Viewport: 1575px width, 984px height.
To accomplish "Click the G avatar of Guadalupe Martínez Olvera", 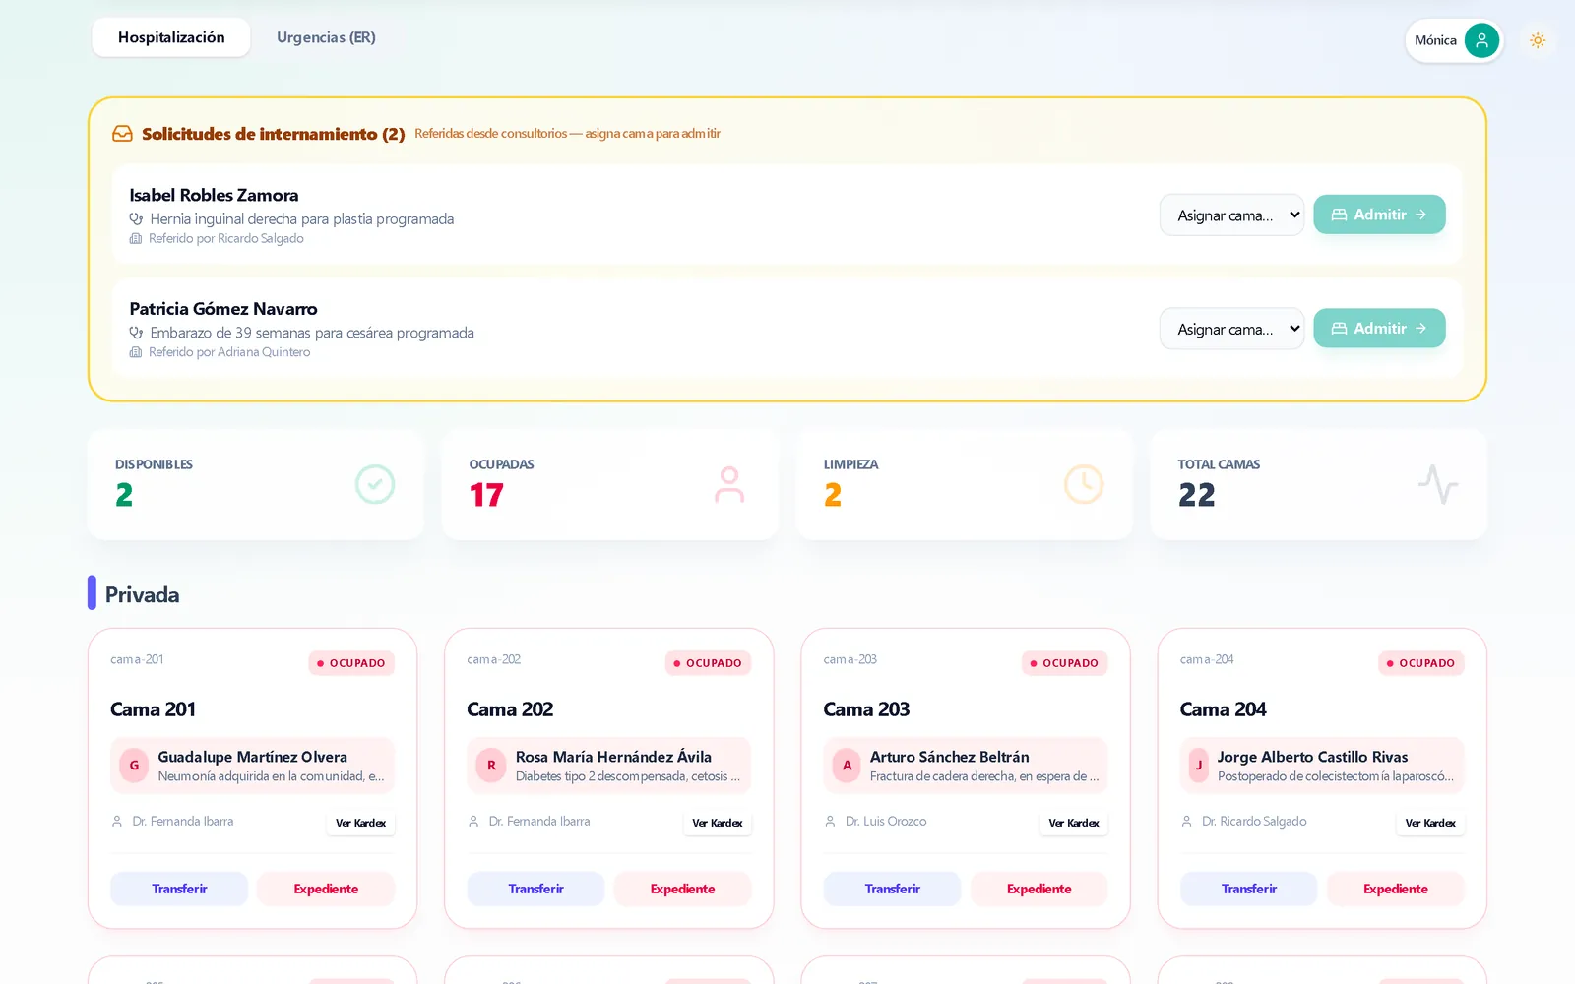I will (134, 766).
